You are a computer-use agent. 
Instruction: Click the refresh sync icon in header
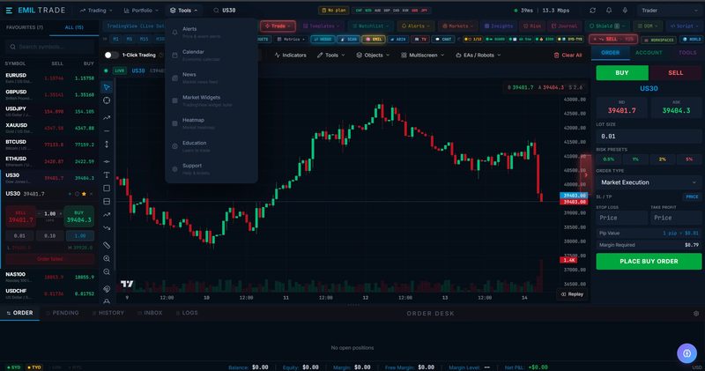point(592,11)
